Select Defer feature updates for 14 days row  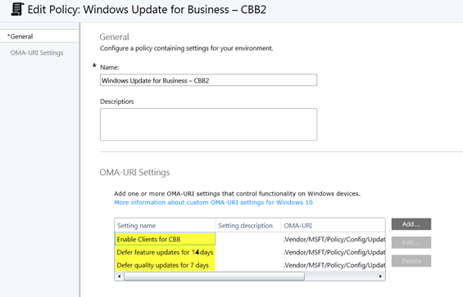(250, 252)
